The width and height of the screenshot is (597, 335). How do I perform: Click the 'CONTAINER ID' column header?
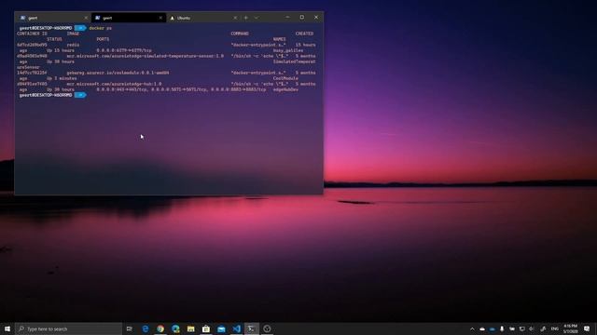32,33
